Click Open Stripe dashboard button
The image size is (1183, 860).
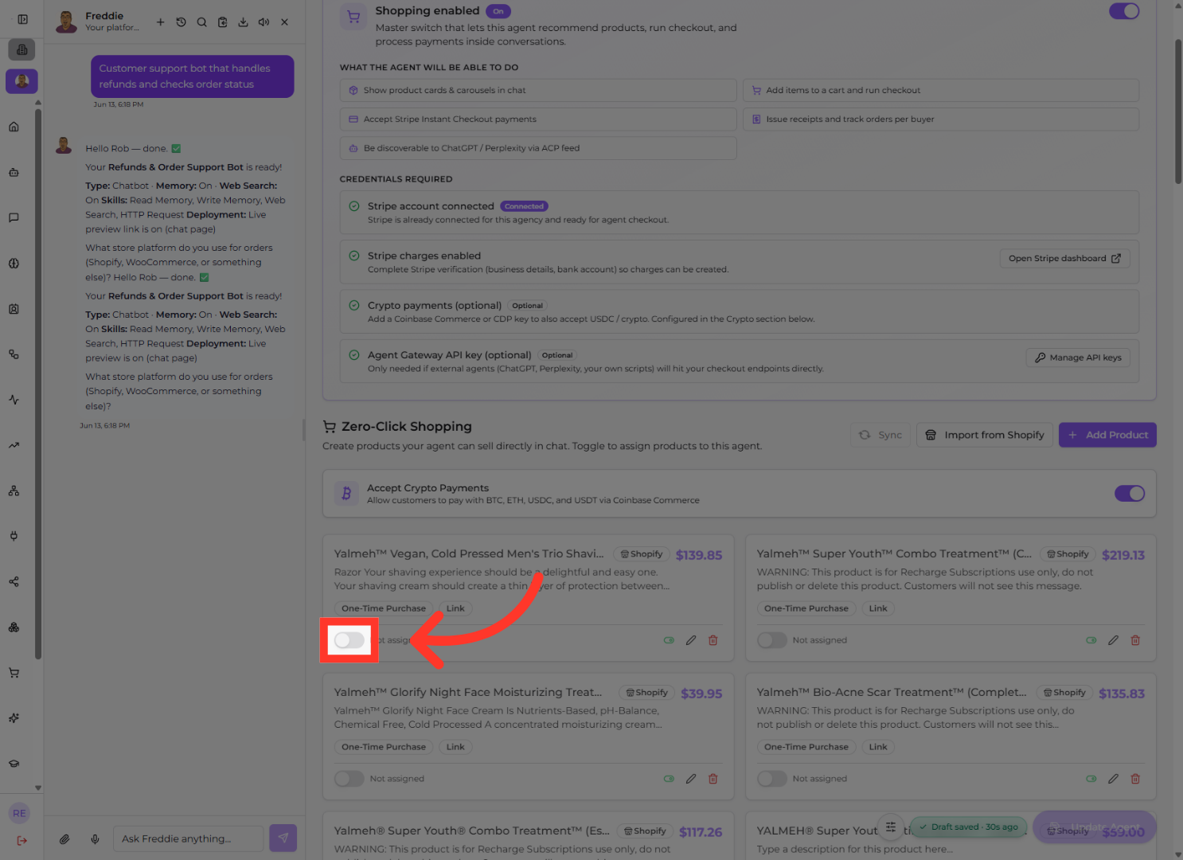[x=1064, y=259]
